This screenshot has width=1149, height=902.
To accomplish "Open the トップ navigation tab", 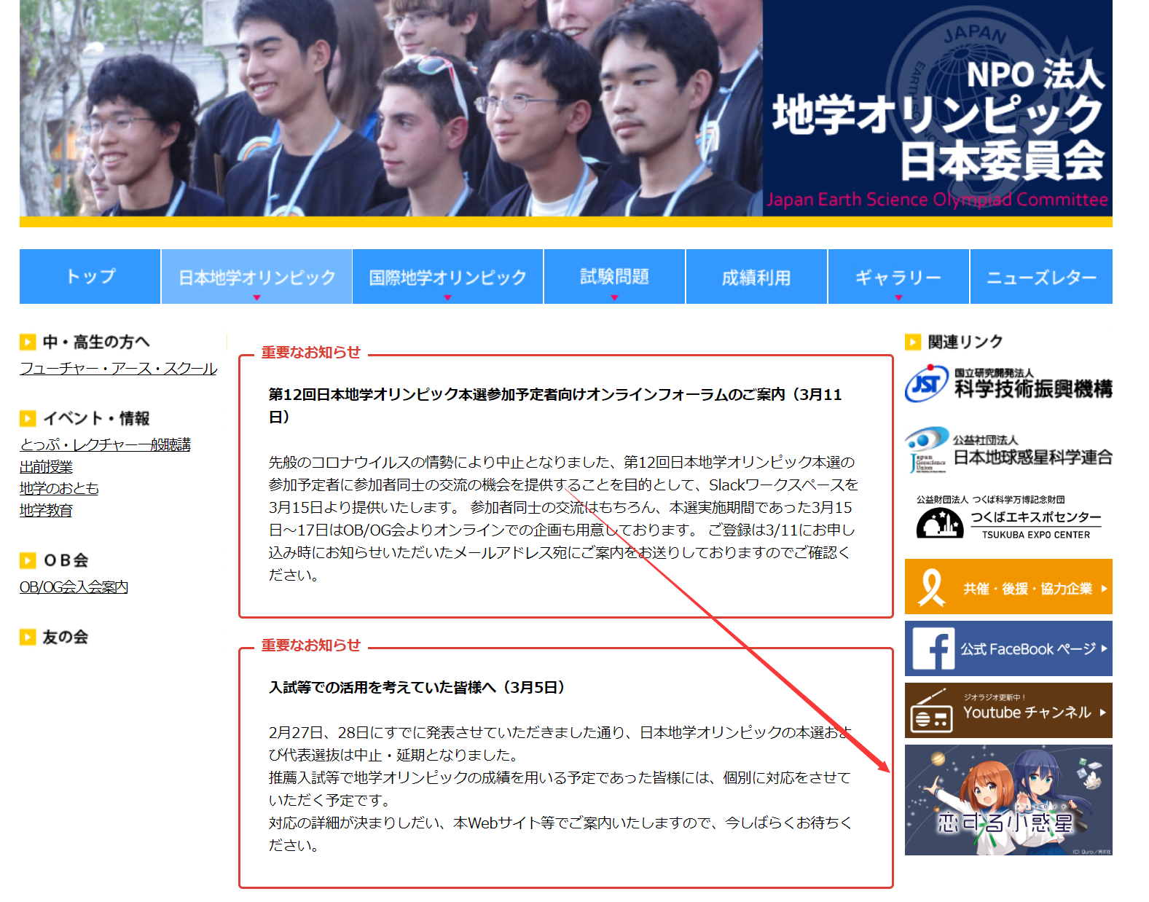I will (90, 276).
